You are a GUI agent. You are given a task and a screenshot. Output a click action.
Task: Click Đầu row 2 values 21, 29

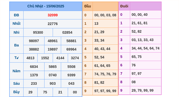(99, 32)
